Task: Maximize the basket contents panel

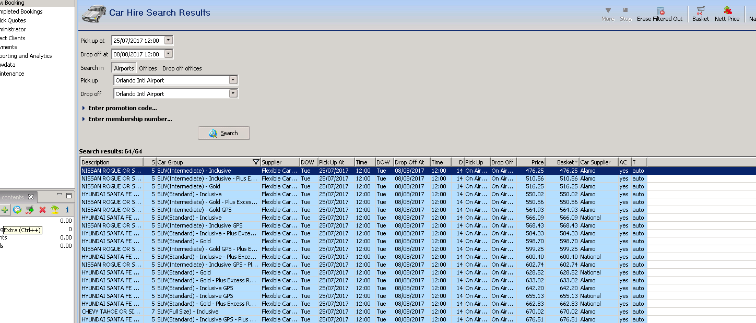Action: [x=69, y=196]
